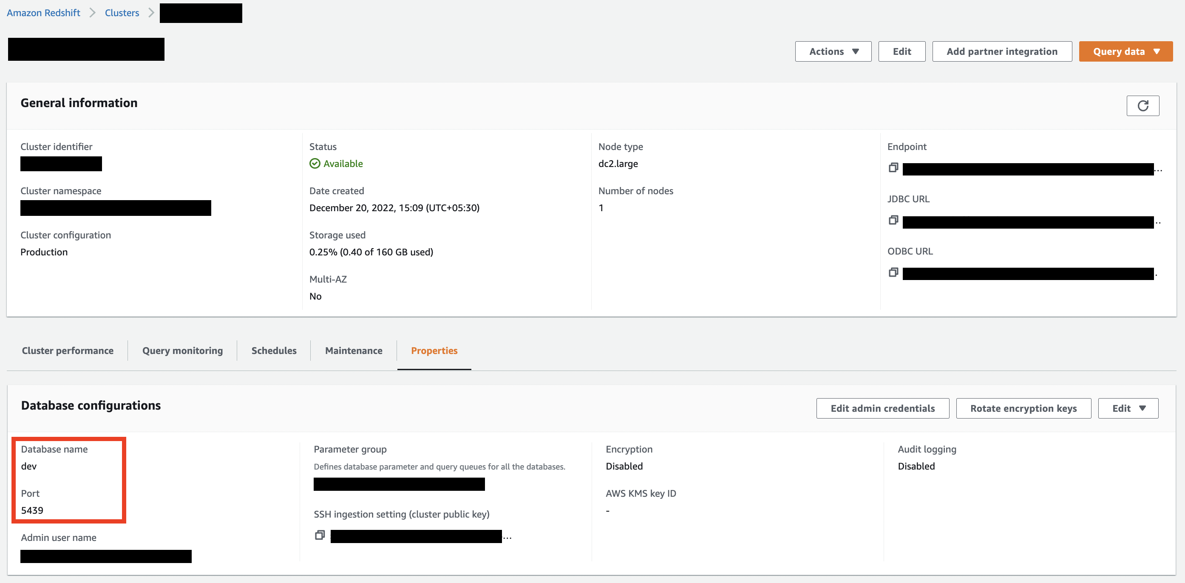Navigate to Amazon Redshift breadcrumb
Screen dimensions: 1185x583
pyautogui.click(x=43, y=13)
